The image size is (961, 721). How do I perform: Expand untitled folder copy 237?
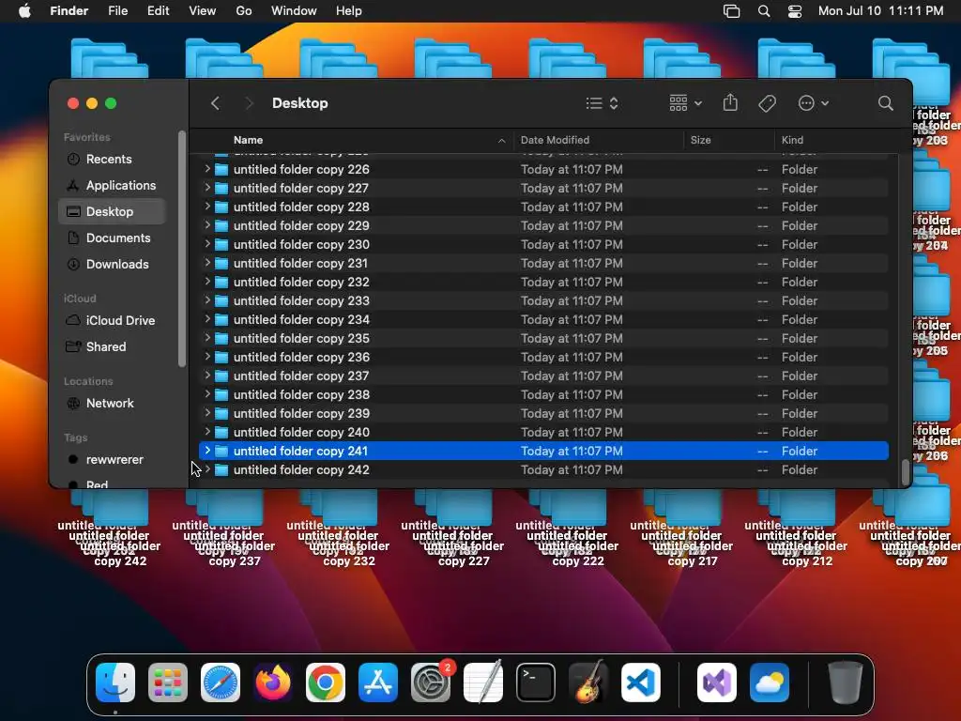pyautogui.click(x=207, y=376)
